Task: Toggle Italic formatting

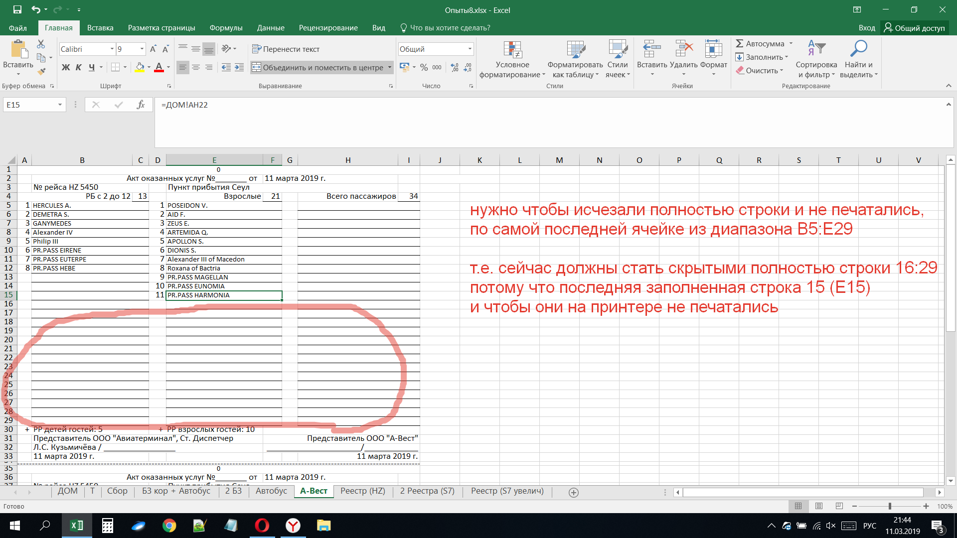Action: [78, 67]
